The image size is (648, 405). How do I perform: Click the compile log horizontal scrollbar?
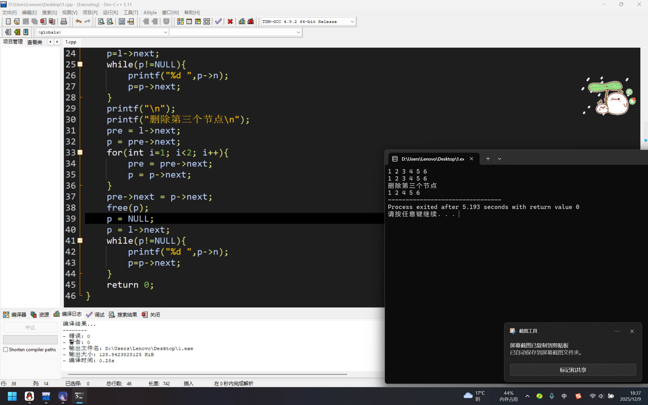[x=208, y=374]
